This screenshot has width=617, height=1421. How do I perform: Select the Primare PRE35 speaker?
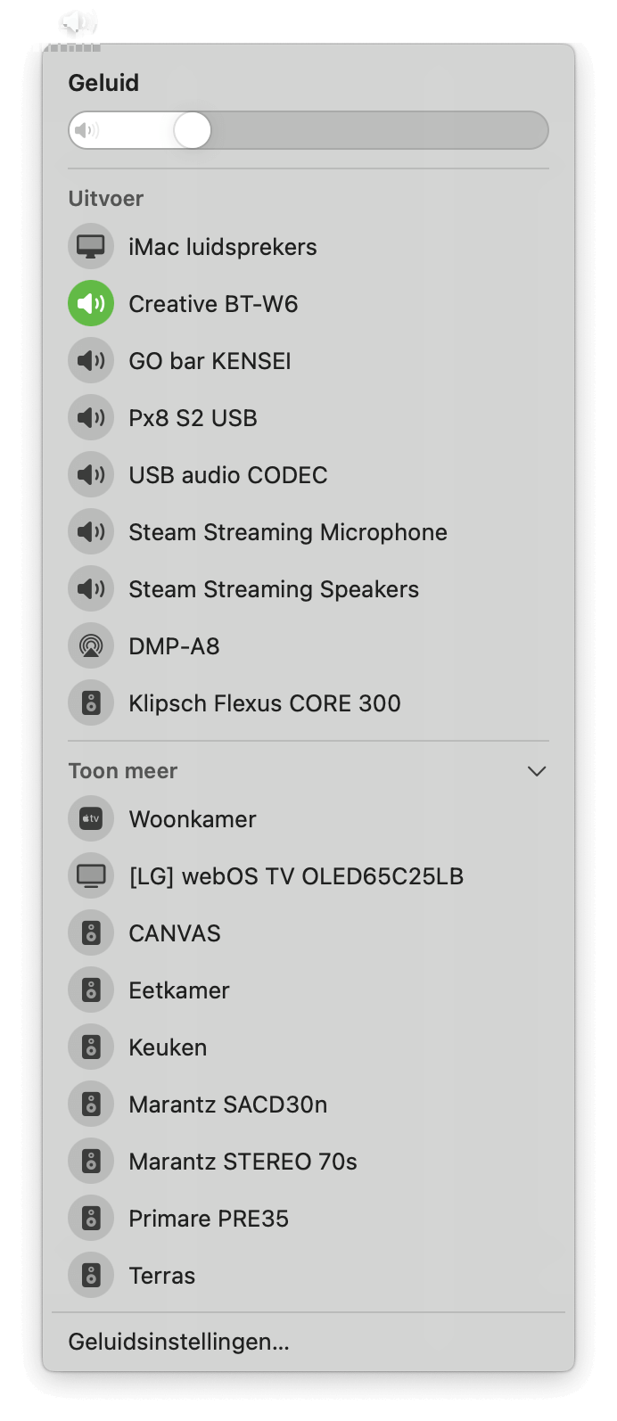point(209,1219)
